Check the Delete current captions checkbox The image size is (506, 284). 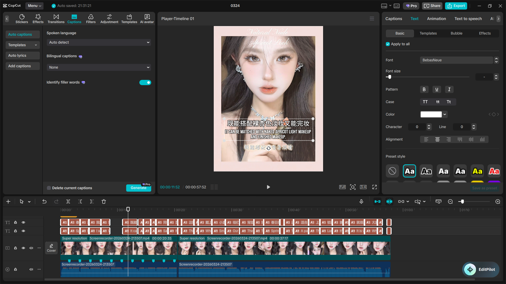click(x=49, y=188)
